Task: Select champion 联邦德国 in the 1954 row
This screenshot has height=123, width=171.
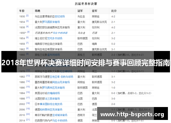Action: tap(82, 38)
